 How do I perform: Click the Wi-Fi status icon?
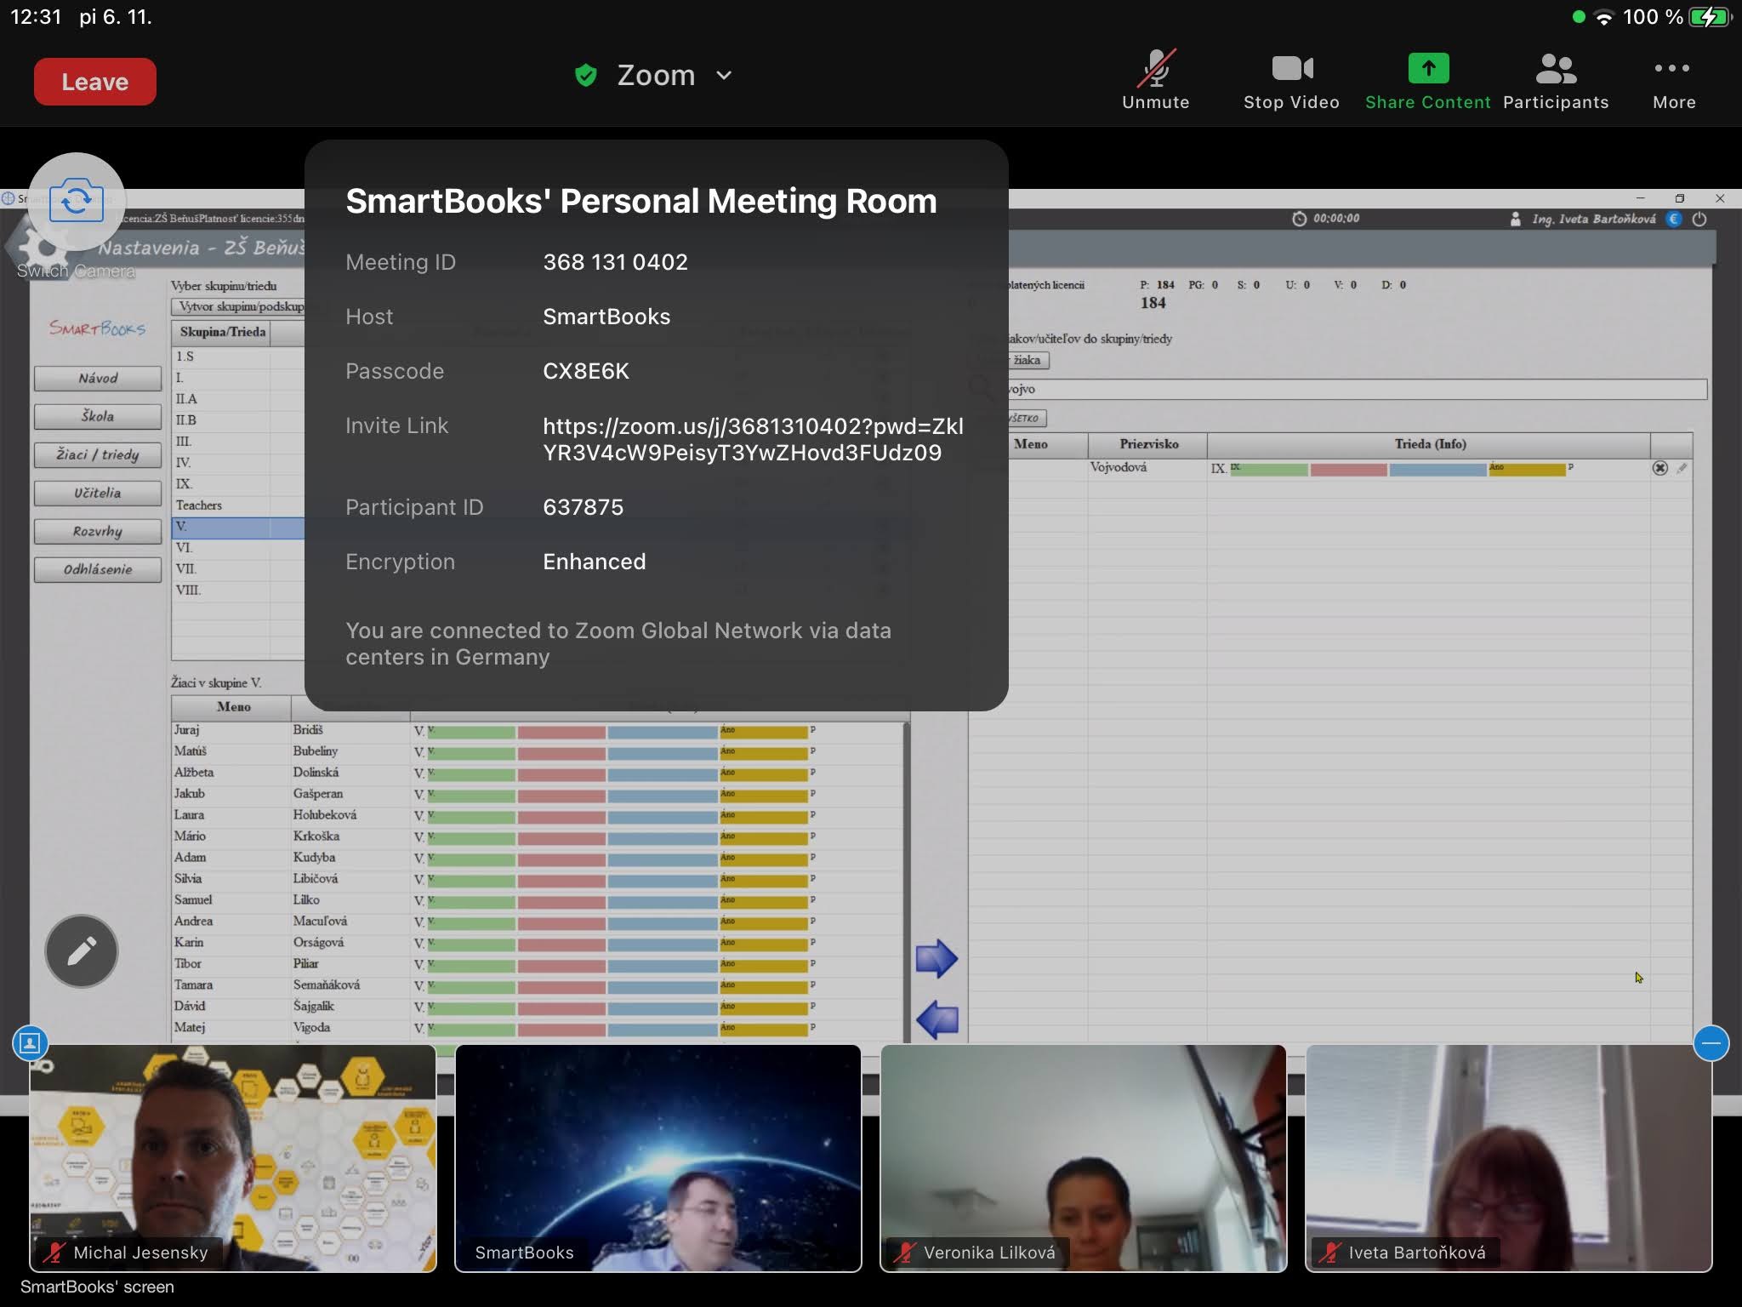pos(1604,17)
